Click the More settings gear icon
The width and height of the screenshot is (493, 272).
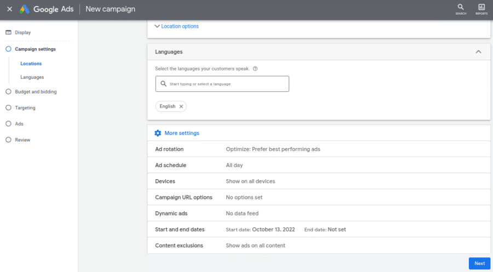[158, 133]
